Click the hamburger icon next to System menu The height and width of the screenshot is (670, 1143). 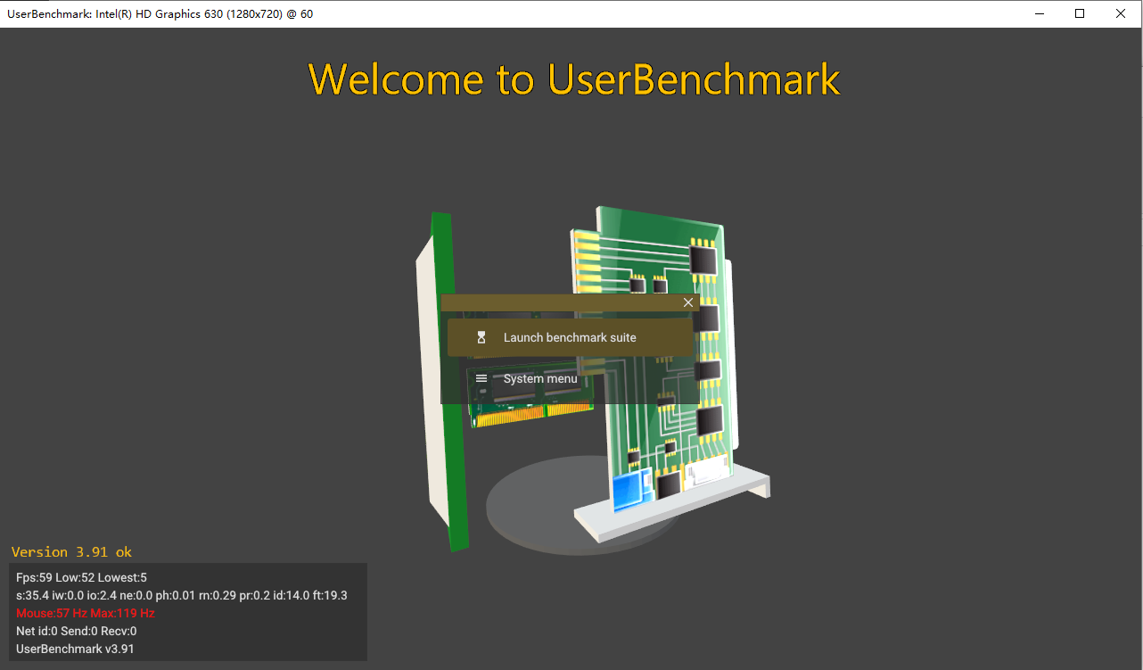[481, 378]
